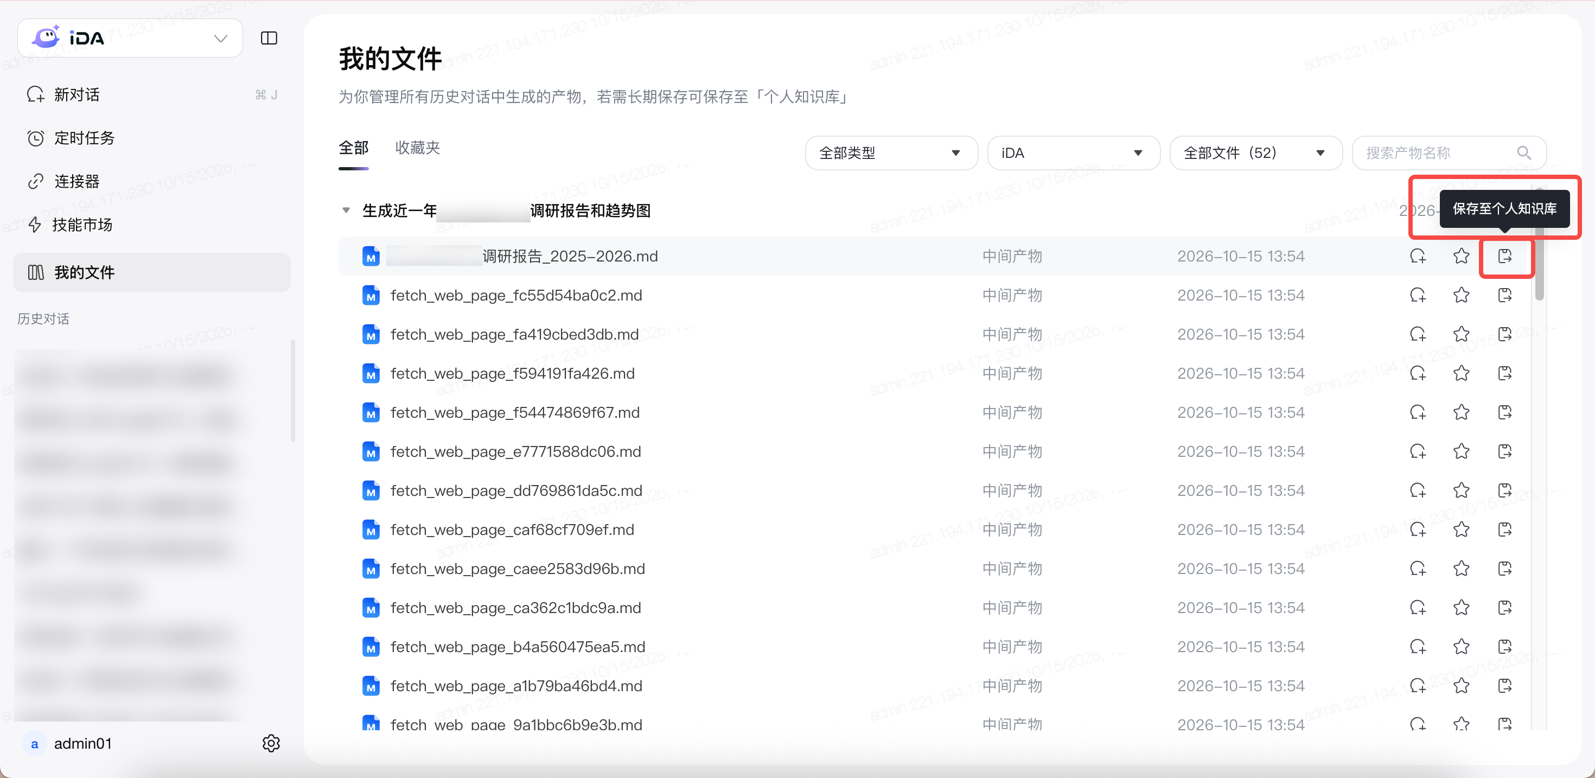
Task: Switch to the 收藏夹 tab
Action: [417, 148]
